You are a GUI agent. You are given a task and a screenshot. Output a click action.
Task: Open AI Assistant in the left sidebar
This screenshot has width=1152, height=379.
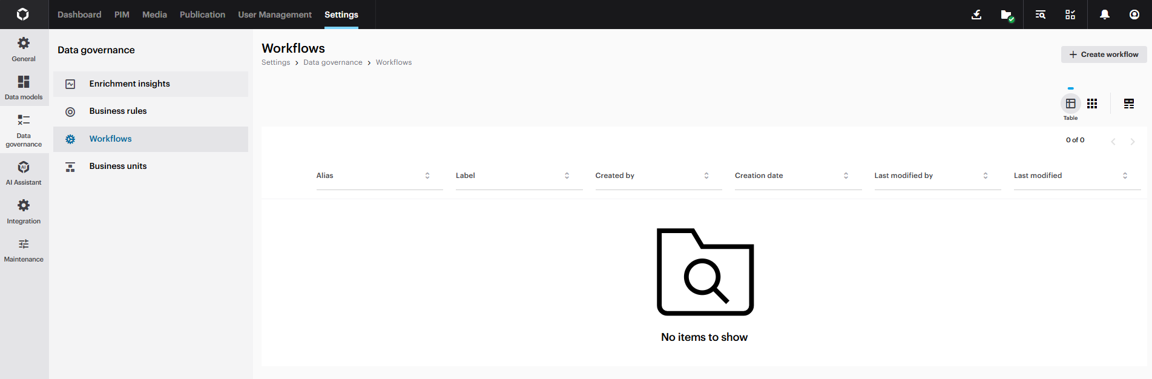coord(24,173)
